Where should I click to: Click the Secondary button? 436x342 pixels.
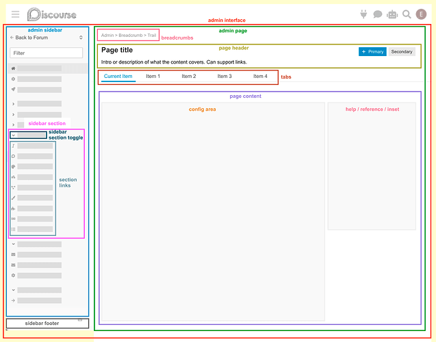pos(402,52)
